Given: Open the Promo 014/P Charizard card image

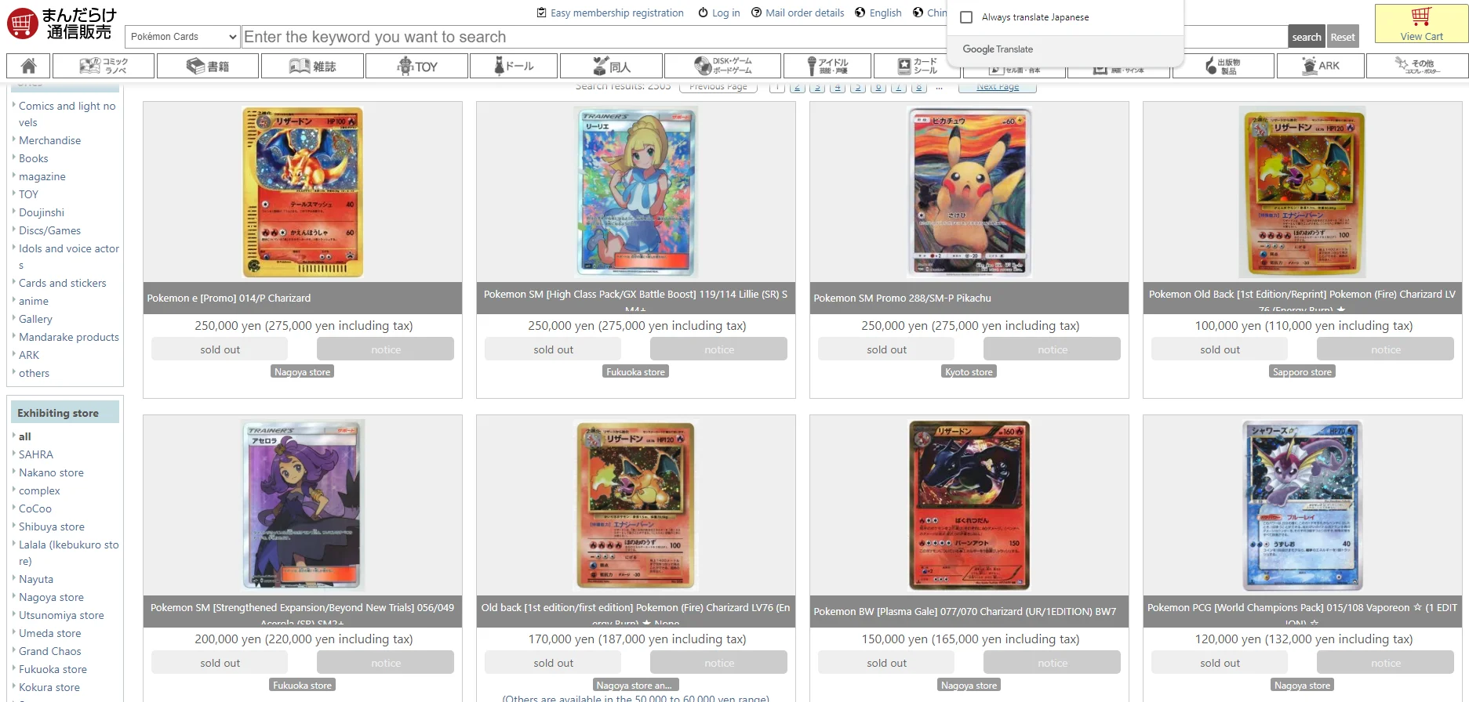Looking at the screenshot, I should (x=303, y=192).
